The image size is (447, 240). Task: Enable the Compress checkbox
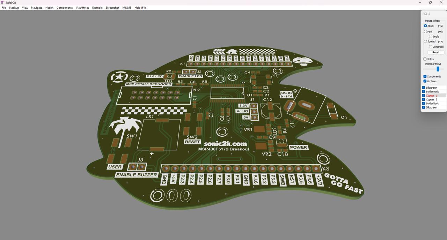tap(431, 47)
